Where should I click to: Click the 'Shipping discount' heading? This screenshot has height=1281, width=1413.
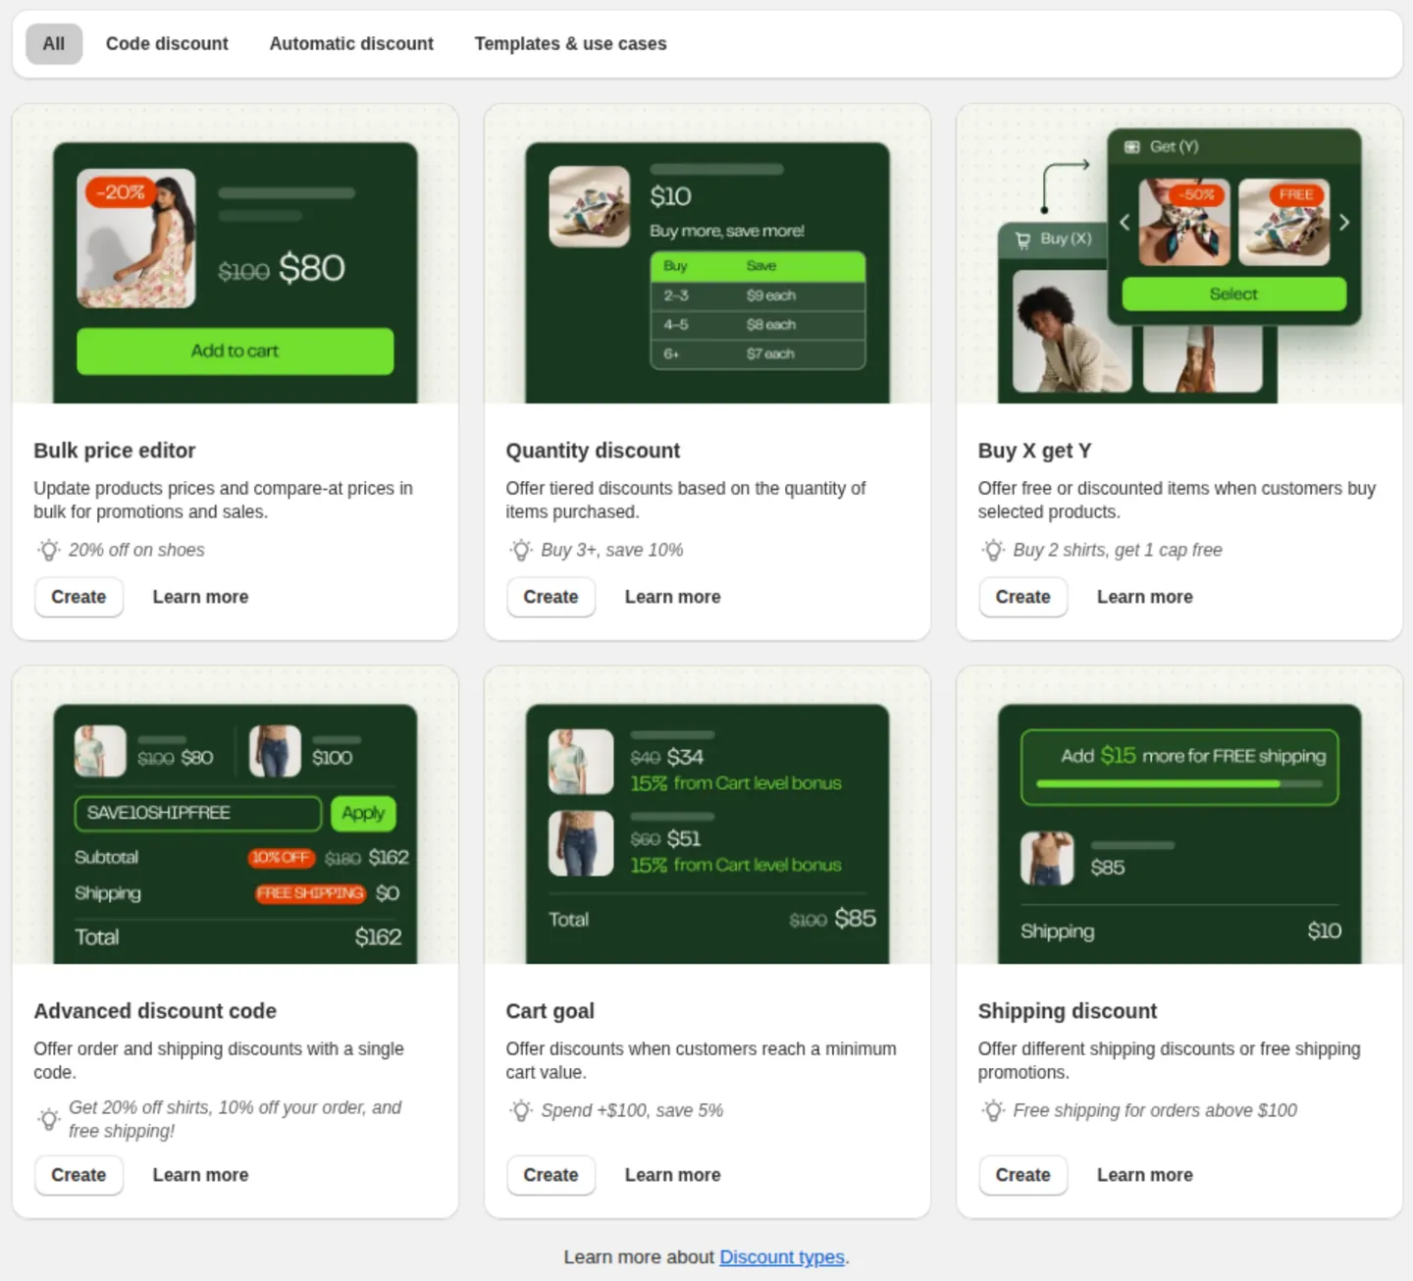[1068, 1011]
